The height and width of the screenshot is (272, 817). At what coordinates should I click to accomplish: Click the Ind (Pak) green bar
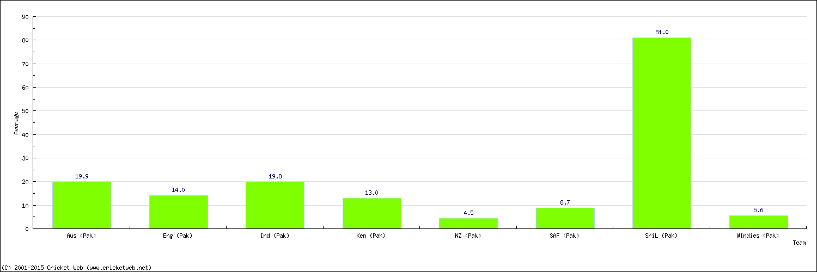275,205
